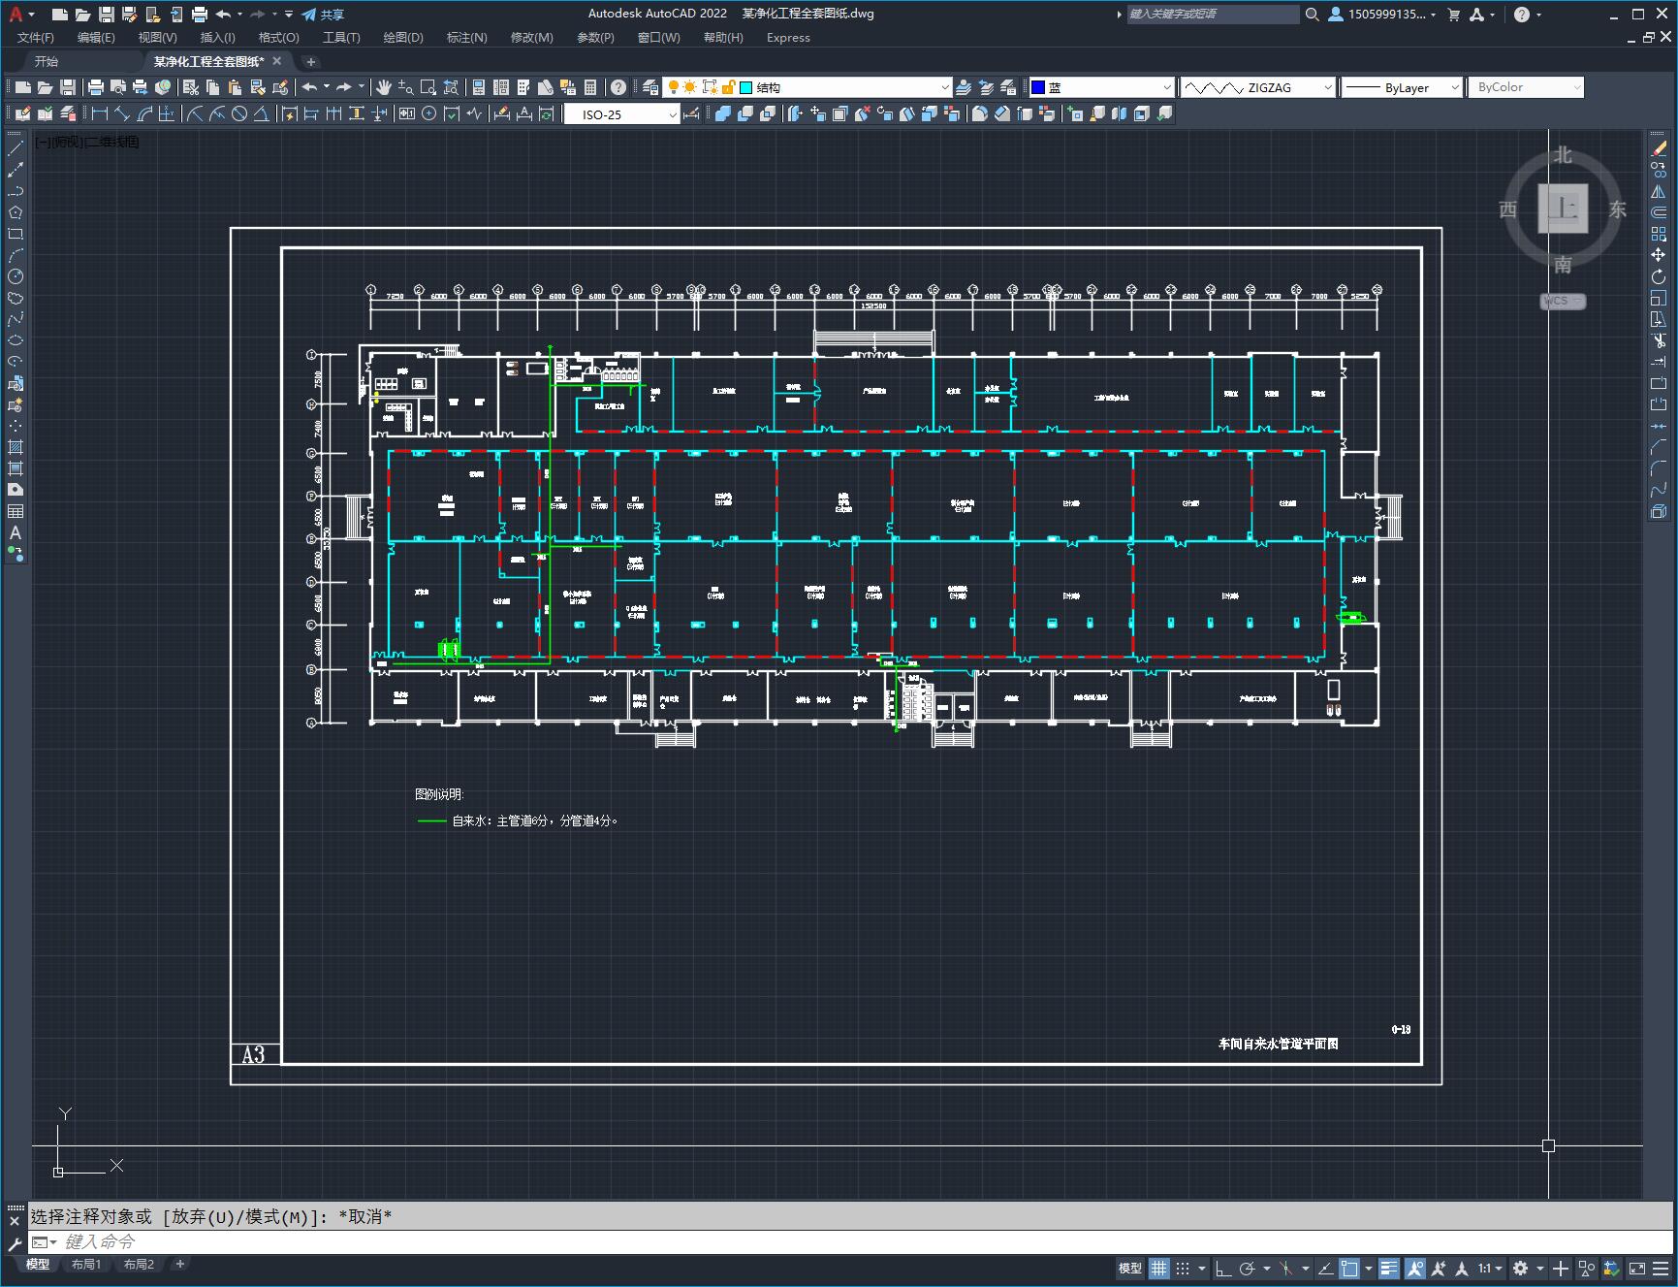Screen dimensions: 1678x1287
Task: Open the ISO-25 dimension style dropdown
Action: coord(621,114)
